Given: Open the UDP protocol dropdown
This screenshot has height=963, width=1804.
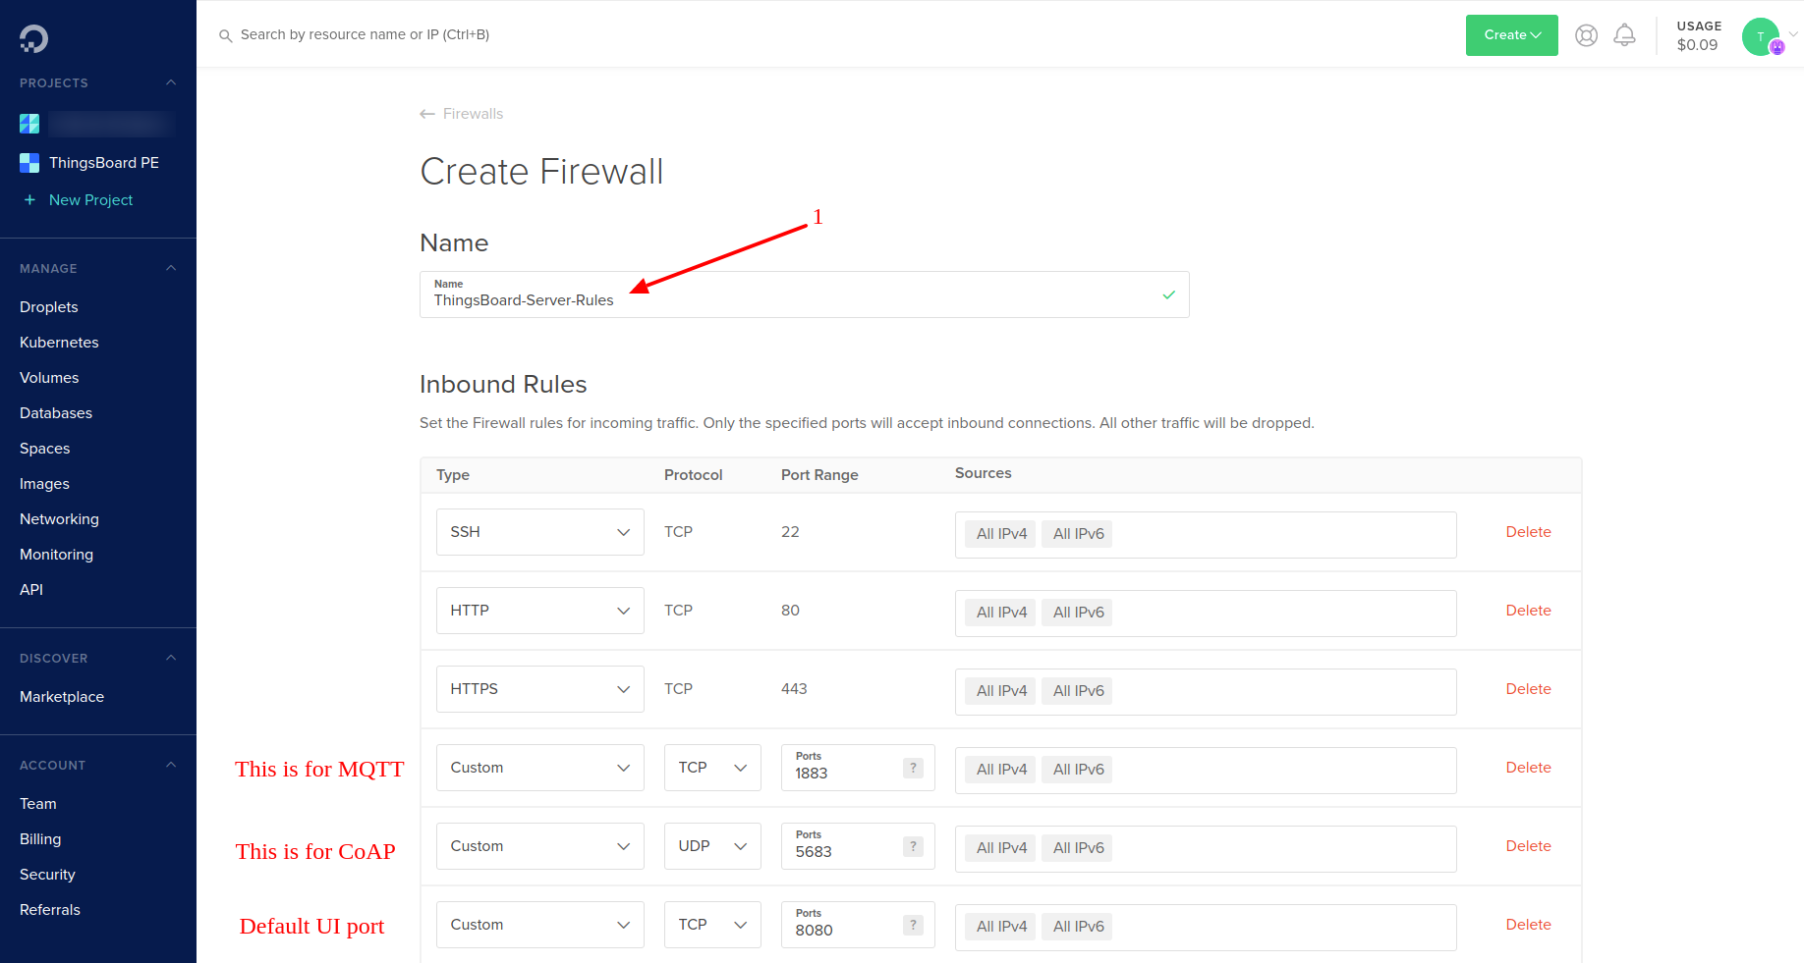Looking at the screenshot, I should click(x=712, y=846).
